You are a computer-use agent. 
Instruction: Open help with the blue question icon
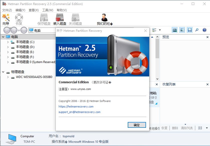(x=204, y=30)
